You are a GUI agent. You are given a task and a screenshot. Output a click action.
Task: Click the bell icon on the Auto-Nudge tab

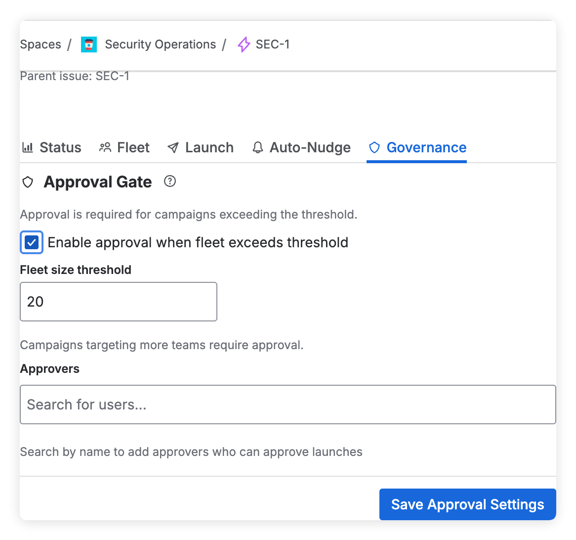257,147
